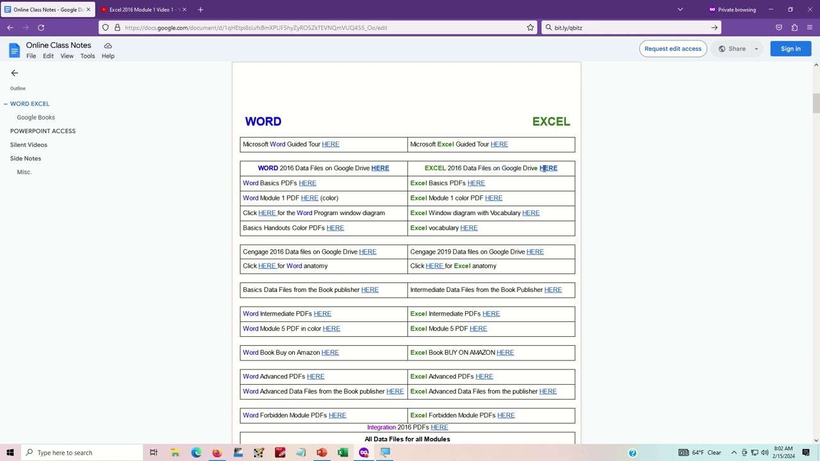Check document status cloud icon
Screen dimensions: 820x461
click(108, 45)
